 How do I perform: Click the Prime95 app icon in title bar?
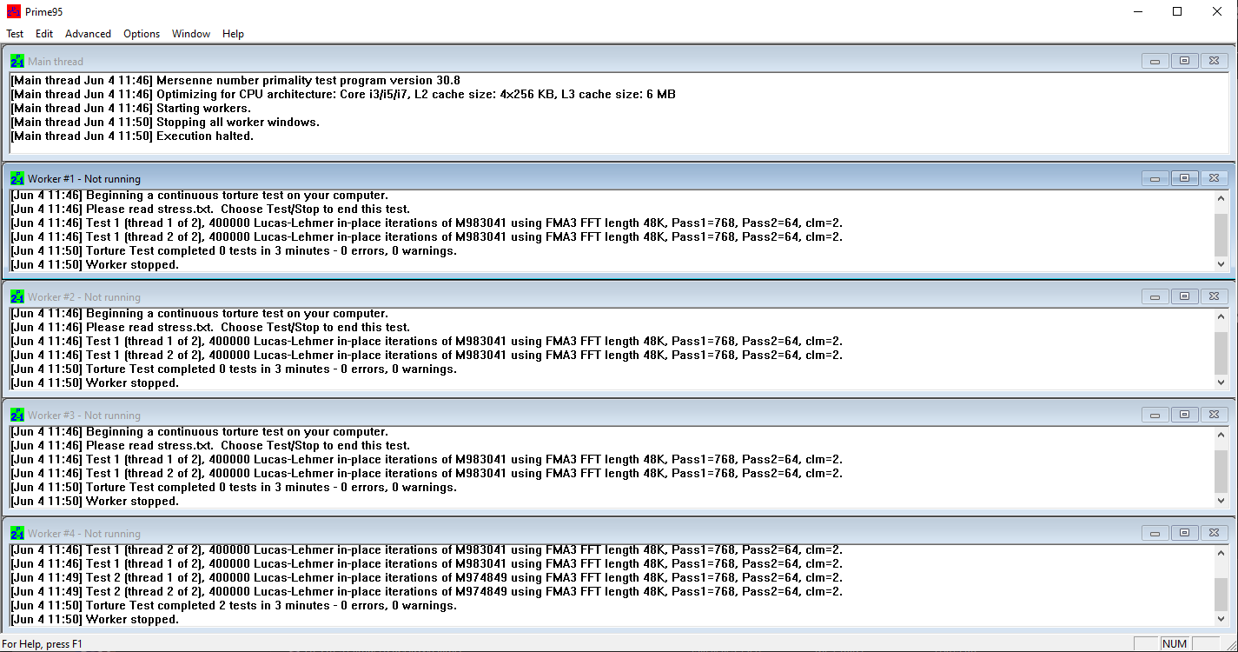pos(14,11)
